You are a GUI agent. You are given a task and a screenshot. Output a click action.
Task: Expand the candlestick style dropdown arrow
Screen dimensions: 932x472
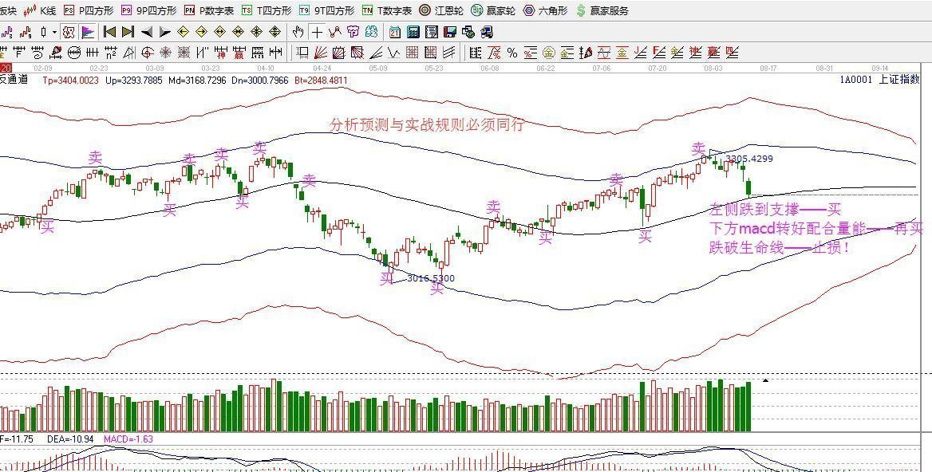(x=55, y=33)
